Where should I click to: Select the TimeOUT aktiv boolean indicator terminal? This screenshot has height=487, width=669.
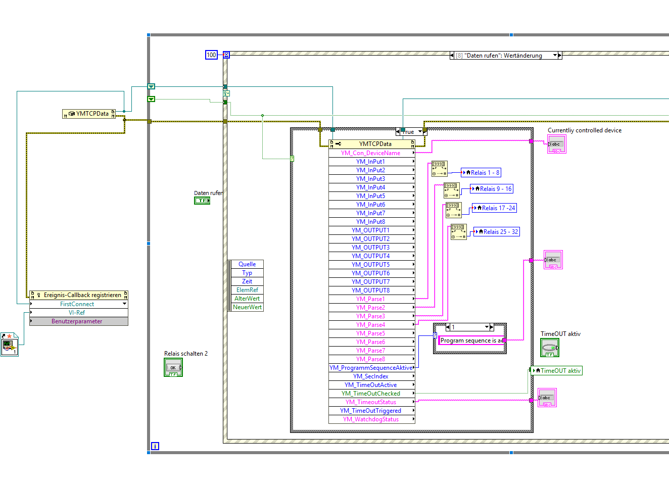(x=550, y=348)
